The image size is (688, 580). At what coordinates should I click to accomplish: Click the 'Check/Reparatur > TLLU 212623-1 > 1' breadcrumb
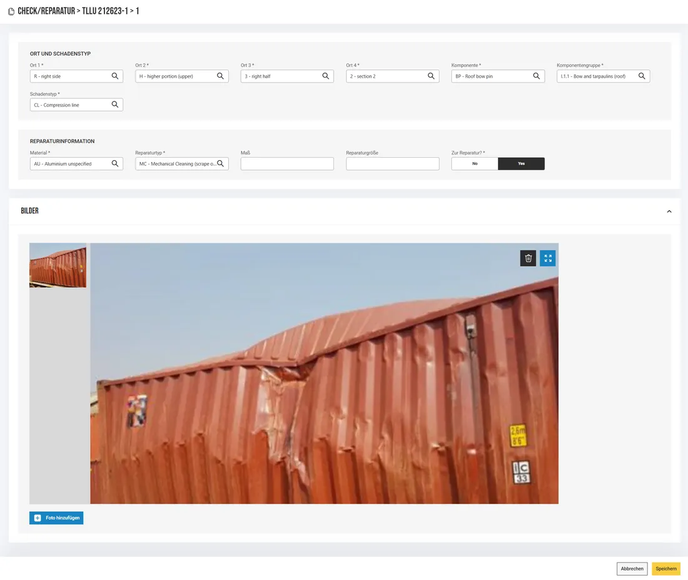78,11
